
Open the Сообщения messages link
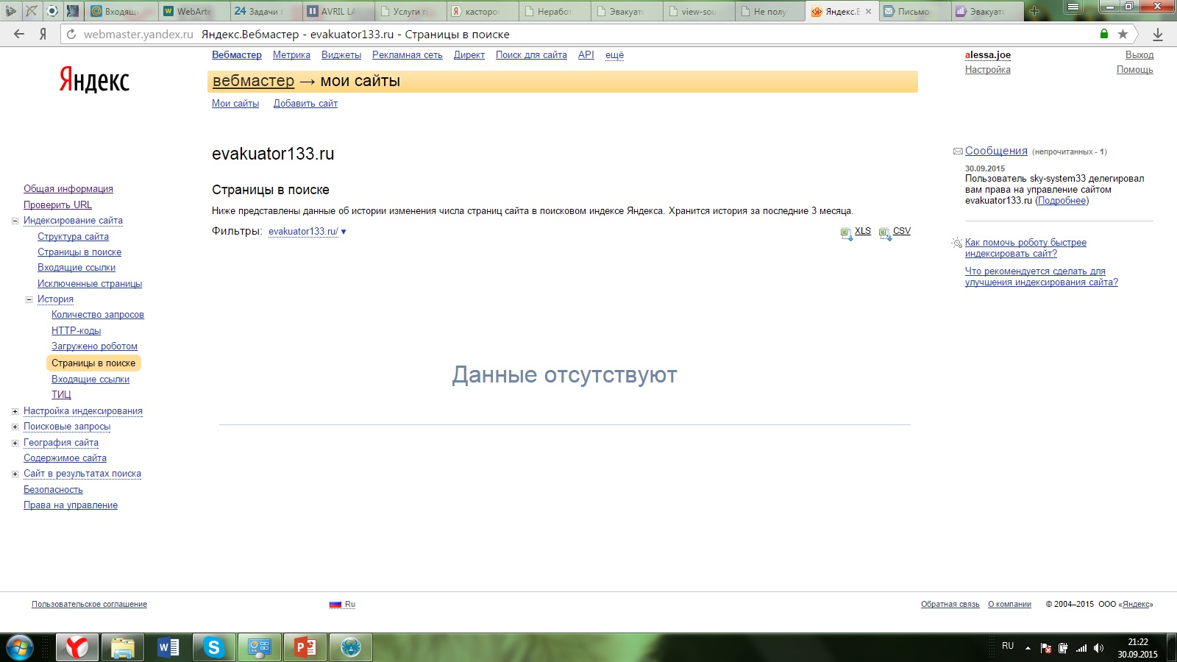coord(996,151)
